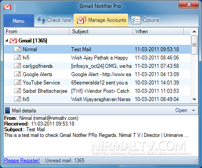The image size is (202, 168).
Task: Select the Nirmal sender name
Action: click(x=30, y=49)
